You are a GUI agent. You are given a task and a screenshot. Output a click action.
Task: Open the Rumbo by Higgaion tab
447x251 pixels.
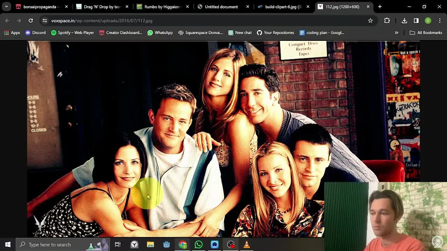163,7
